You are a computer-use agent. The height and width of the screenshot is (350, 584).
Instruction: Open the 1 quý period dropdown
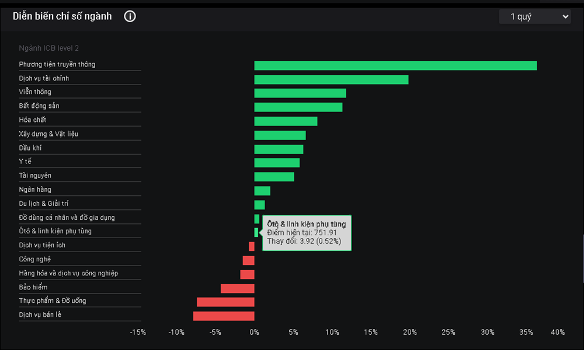click(535, 17)
